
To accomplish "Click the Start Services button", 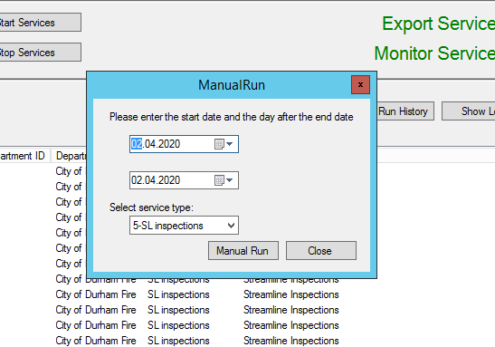I will click(x=40, y=23).
